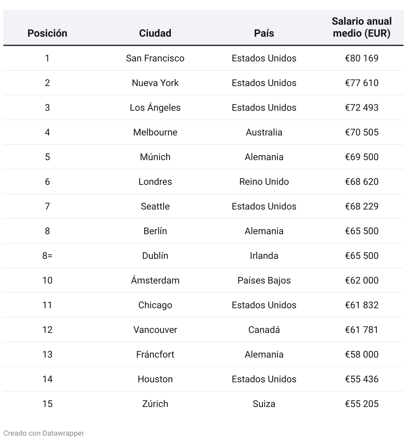
Task: Open the Creado con Datawrapper link
Action: point(44,433)
